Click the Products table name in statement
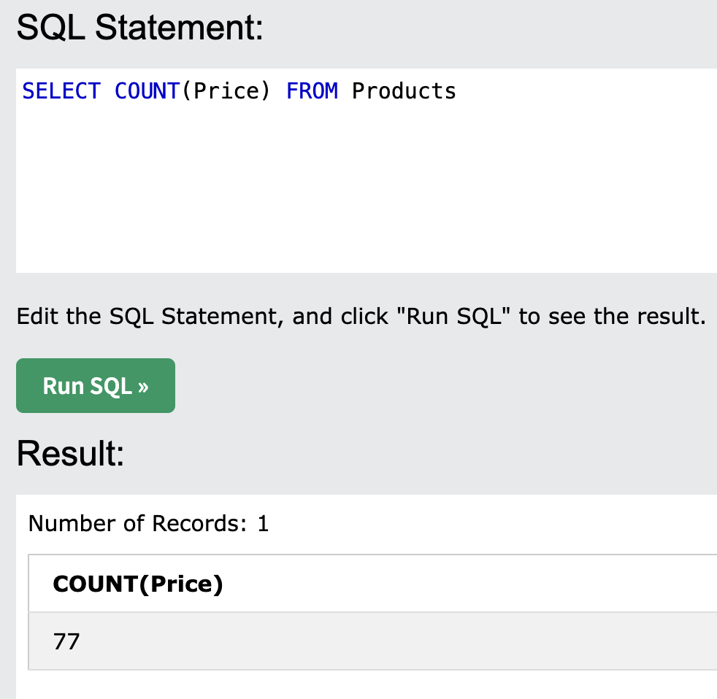Viewport: 717px width, 699px height. (x=404, y=91)
